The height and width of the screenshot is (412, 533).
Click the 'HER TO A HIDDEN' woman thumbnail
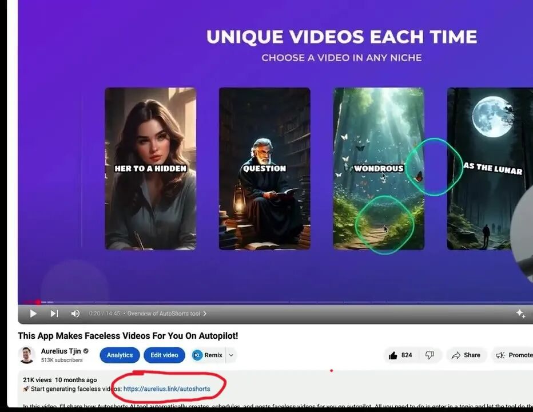pos(150,169)
